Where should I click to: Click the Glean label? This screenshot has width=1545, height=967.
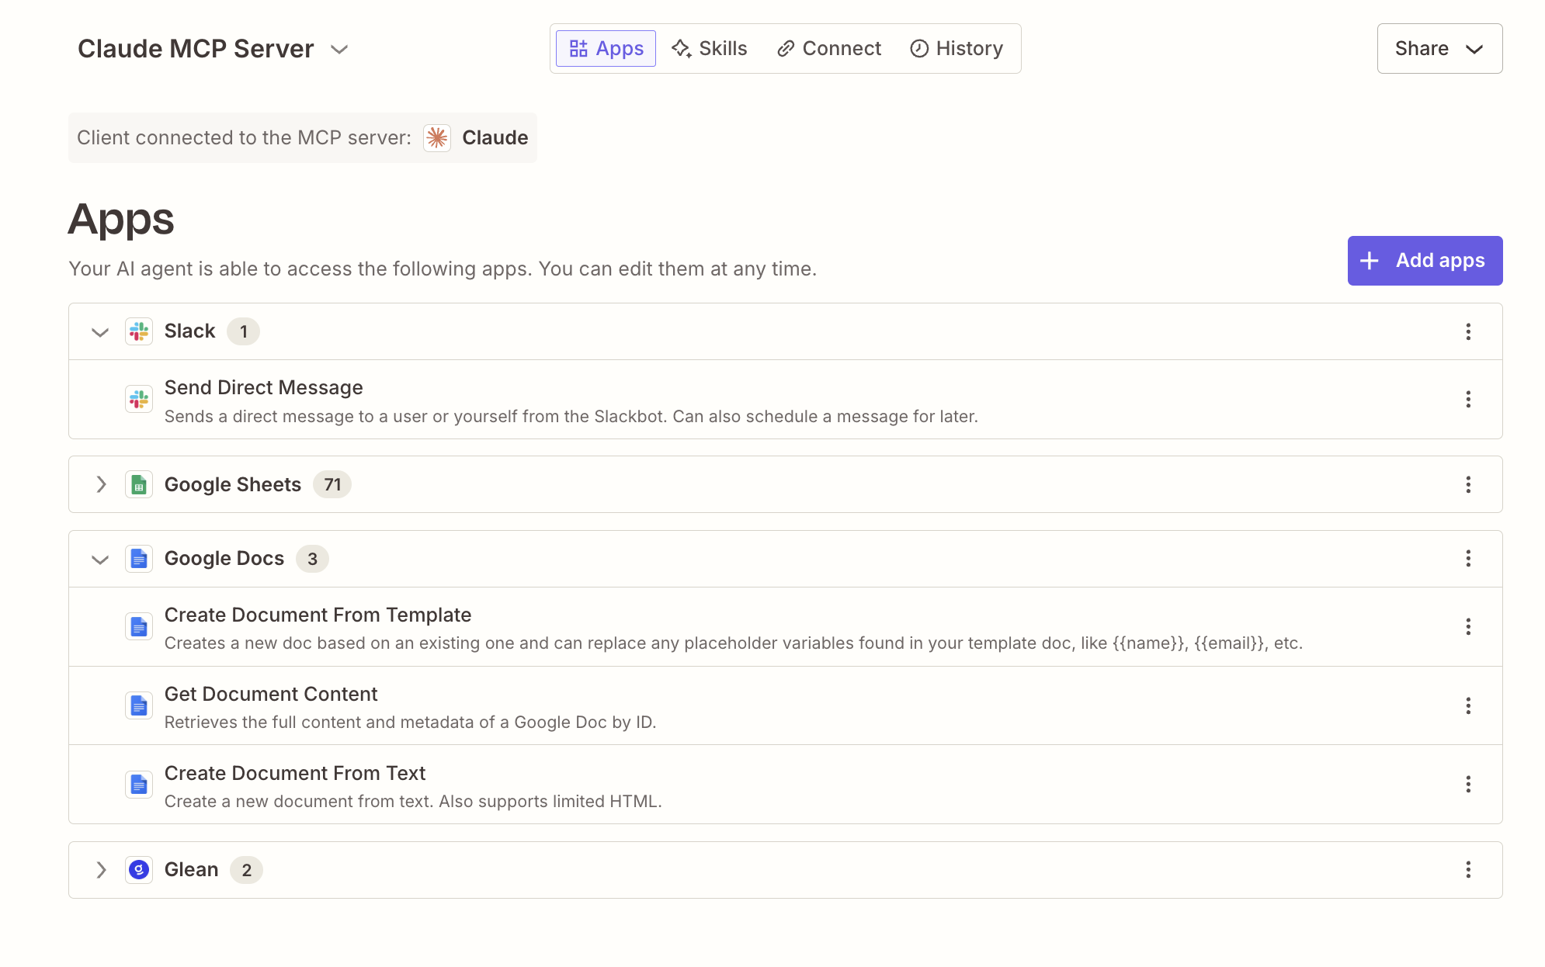(191, 869)
